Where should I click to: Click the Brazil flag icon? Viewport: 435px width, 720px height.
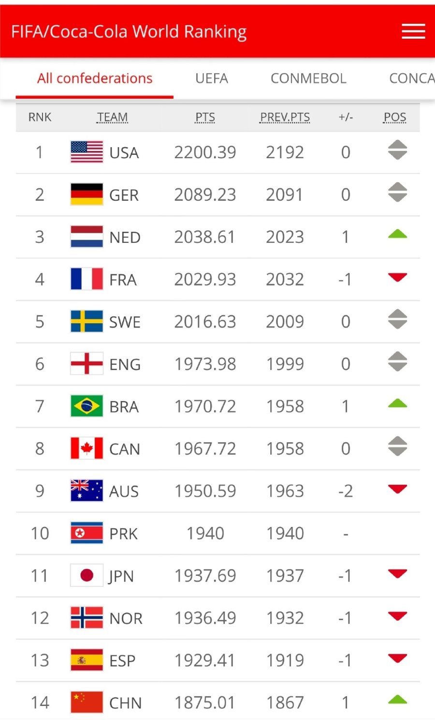(87, 406)
